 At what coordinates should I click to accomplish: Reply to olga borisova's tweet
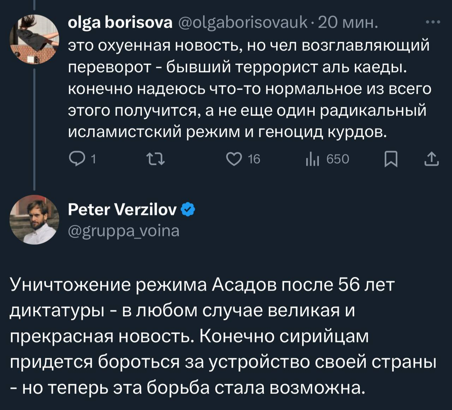pos(75,160)
